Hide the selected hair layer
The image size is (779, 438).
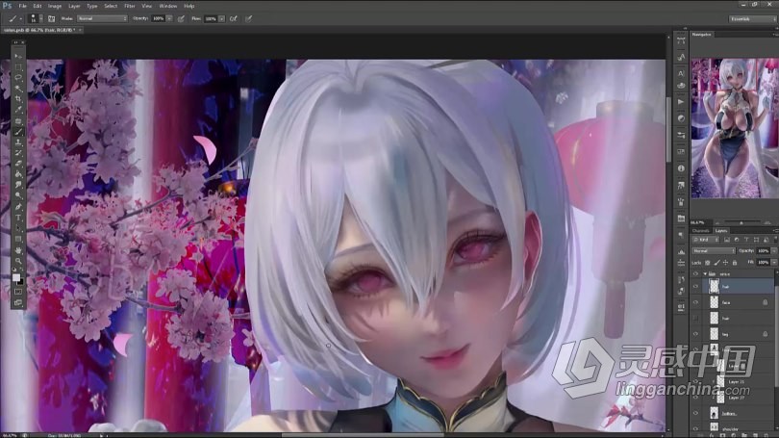tap(695, 286)
